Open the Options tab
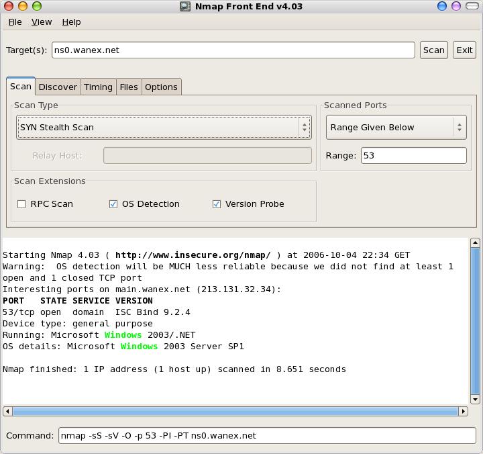The height and width of the screenshot is (454, 483). (161, 87)
